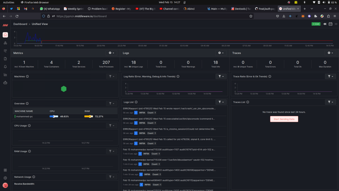Open the calendar time-range picker
Viewport: 339px width, 191px height.
[x=330, y=24]
